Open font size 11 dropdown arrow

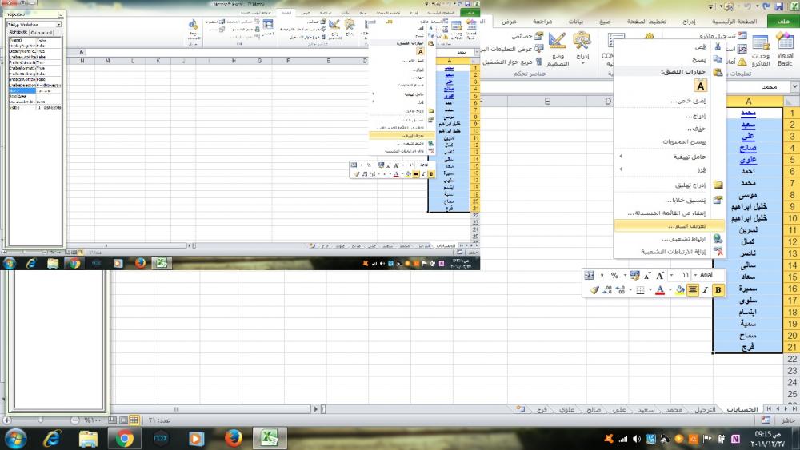pyautogui.click(x=671, y=275)
